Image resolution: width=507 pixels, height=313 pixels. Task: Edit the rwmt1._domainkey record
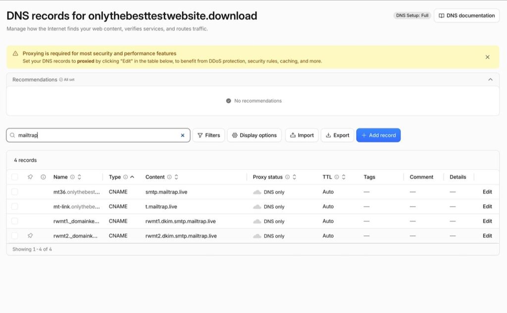pos(487,221)
